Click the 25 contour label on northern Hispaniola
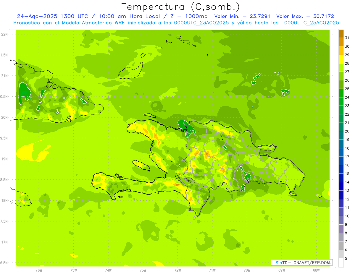The height and width of the screenshot is (274, 355). pyautogui.click(x=193, y=132)
